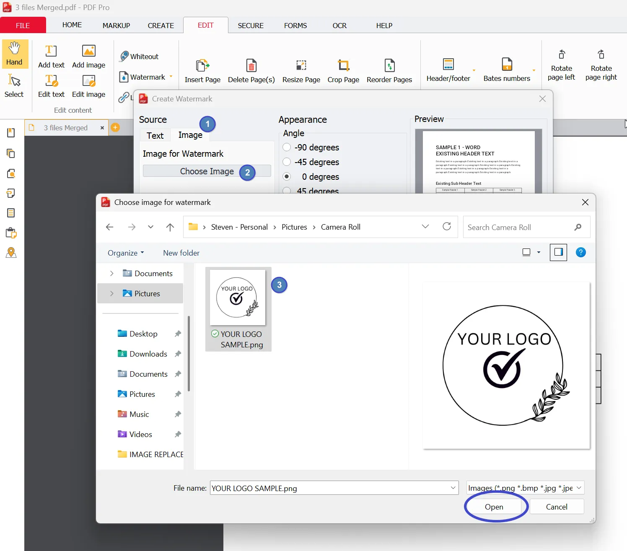
Task: Apply the Whiteout tool
Action: pos(139,56)
